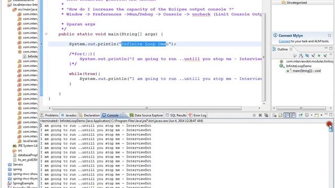Select the InfiniteLoopDemo class in Outline
This screenshot has width=335, height=188.
coord(296,66)
